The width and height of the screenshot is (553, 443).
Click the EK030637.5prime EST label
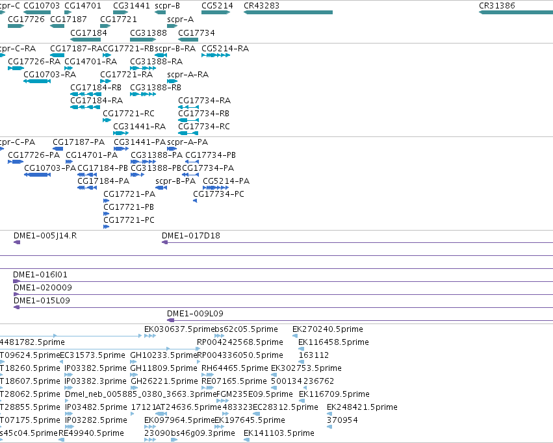(x=179, y=329)
